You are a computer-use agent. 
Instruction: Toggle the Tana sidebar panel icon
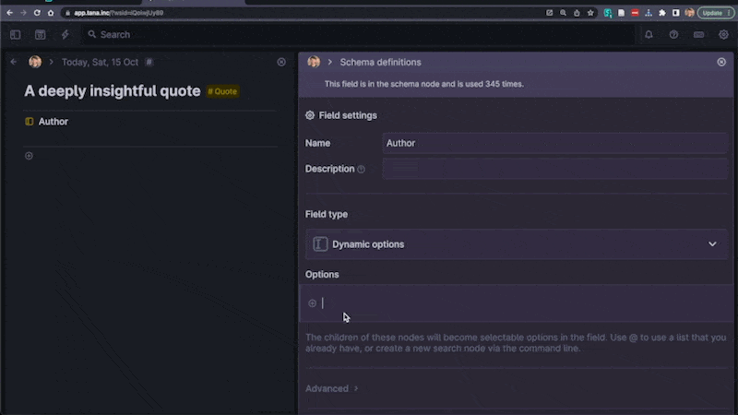point(15,34)
